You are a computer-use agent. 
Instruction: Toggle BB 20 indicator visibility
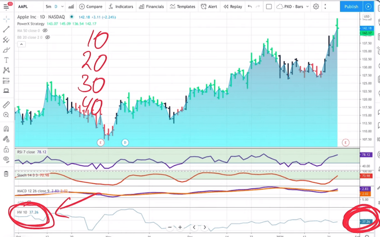(x=48, y=37)
